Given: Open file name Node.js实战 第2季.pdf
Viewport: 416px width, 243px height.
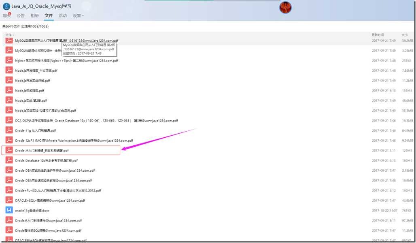Looking at the screenshot, I should [x=31, y=101].
